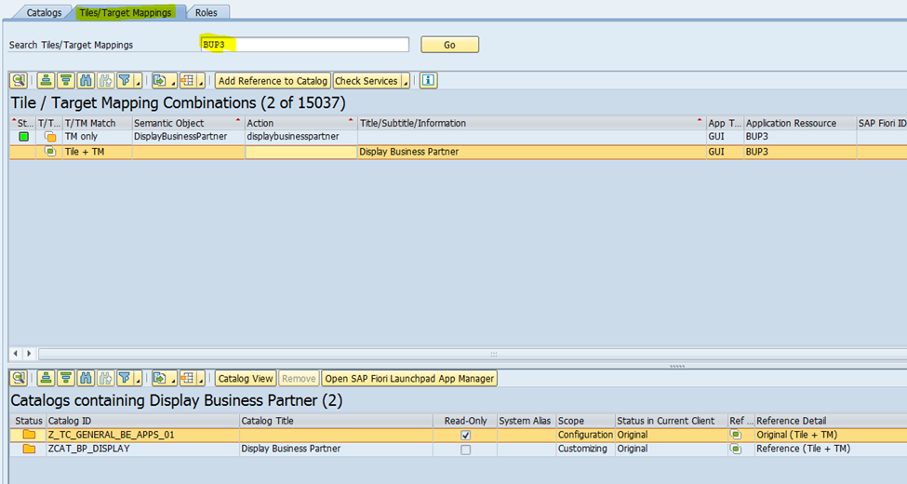The width and height of the screenshot is (907, 484).
Task: Click Export icon in the catalogs toolbar
Action: [160, 378]
